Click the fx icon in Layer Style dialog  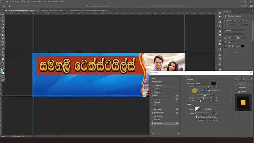(x=153, y=133)
